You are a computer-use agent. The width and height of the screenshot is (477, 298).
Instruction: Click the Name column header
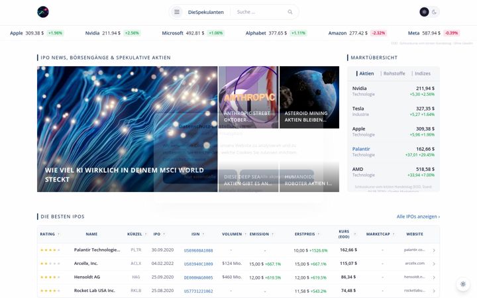click(91, 234)
